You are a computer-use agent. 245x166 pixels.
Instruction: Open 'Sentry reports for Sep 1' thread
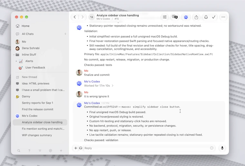[40, 103]
